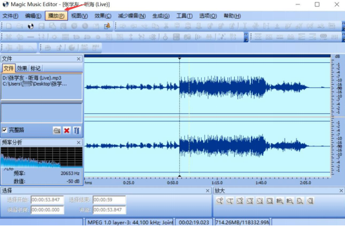Click the 选择开始 field 00:00:53.847
Image resolution: width=345 pixels, height=226 pixels.
click(x=47, y=200)
